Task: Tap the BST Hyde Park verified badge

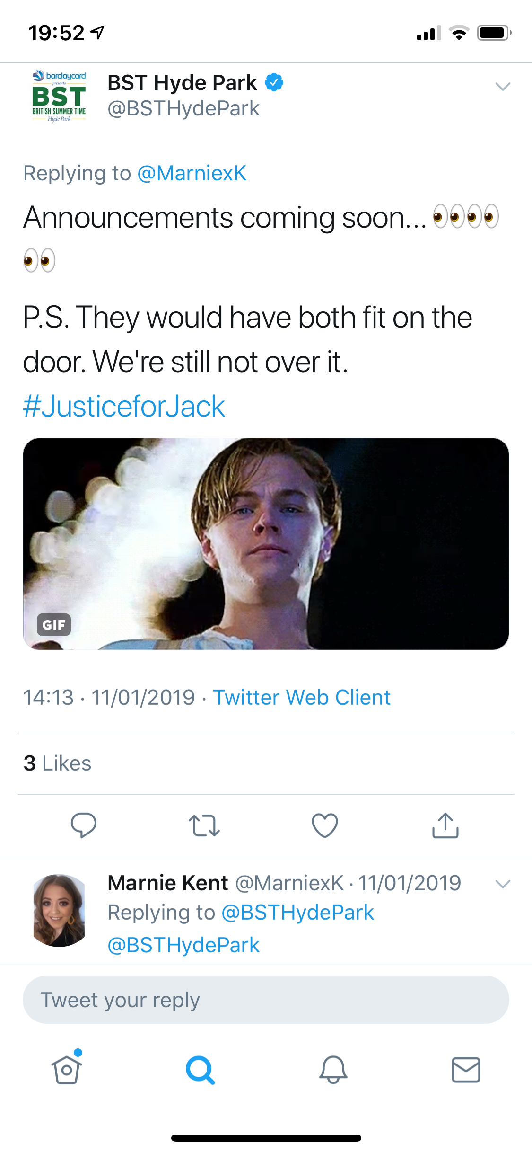Action: coord(274,82)
